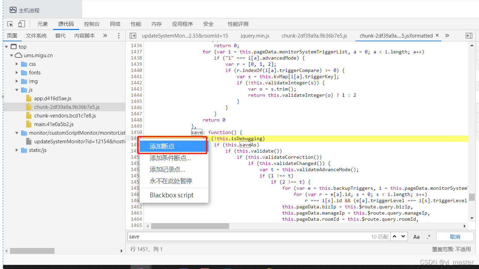Select the 替代 sidebar tab

(60, 35)
